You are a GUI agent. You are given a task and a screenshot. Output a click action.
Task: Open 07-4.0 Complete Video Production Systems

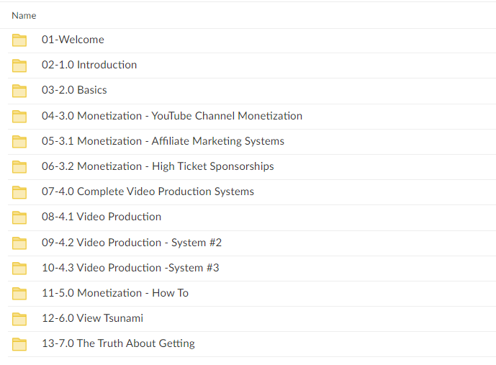pyautogui.click(x=148, y=191)
